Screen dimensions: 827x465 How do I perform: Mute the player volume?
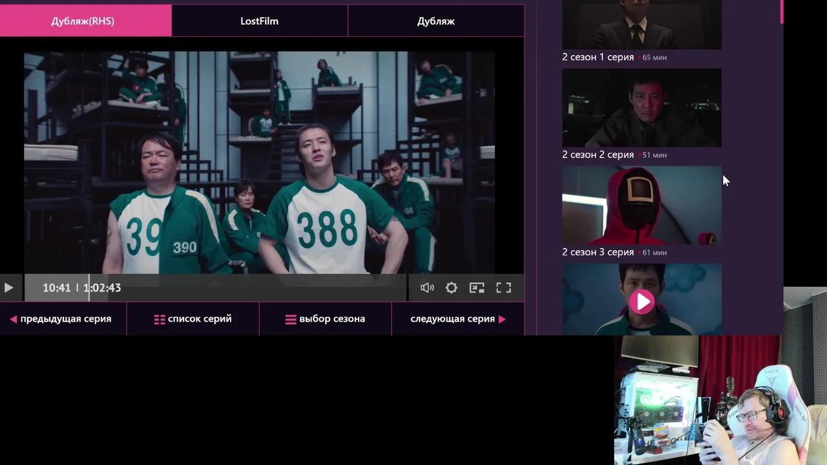pyautogui.click(x=427, y=288)
